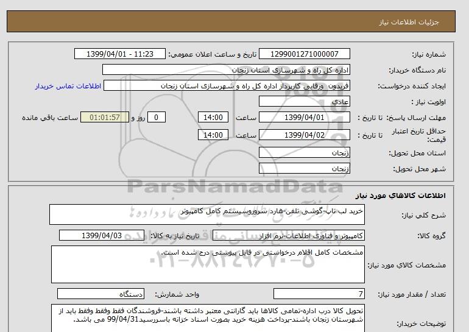Viewport: 469px width, 332px height.
Task: Select the مشخصات کالای مورد نیاز text area
Action: click(x=208, y=264)
